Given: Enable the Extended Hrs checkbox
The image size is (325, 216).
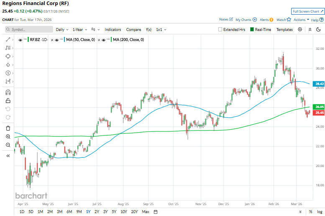Looking at the screenshot, I should click(x=220, y=30).
